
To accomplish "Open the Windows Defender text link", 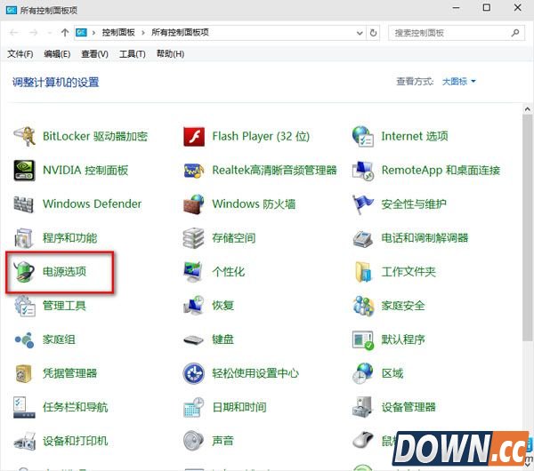I will point(92,204).
